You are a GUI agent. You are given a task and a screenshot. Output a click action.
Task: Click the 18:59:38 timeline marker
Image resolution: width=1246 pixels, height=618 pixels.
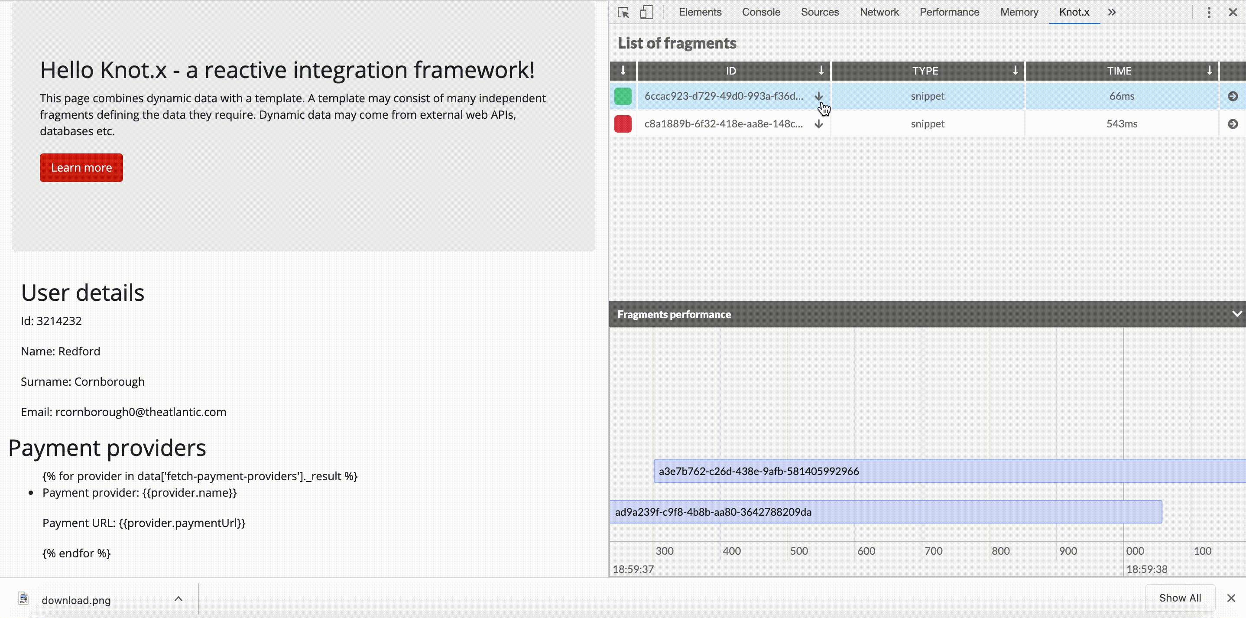pos(1146,569)
